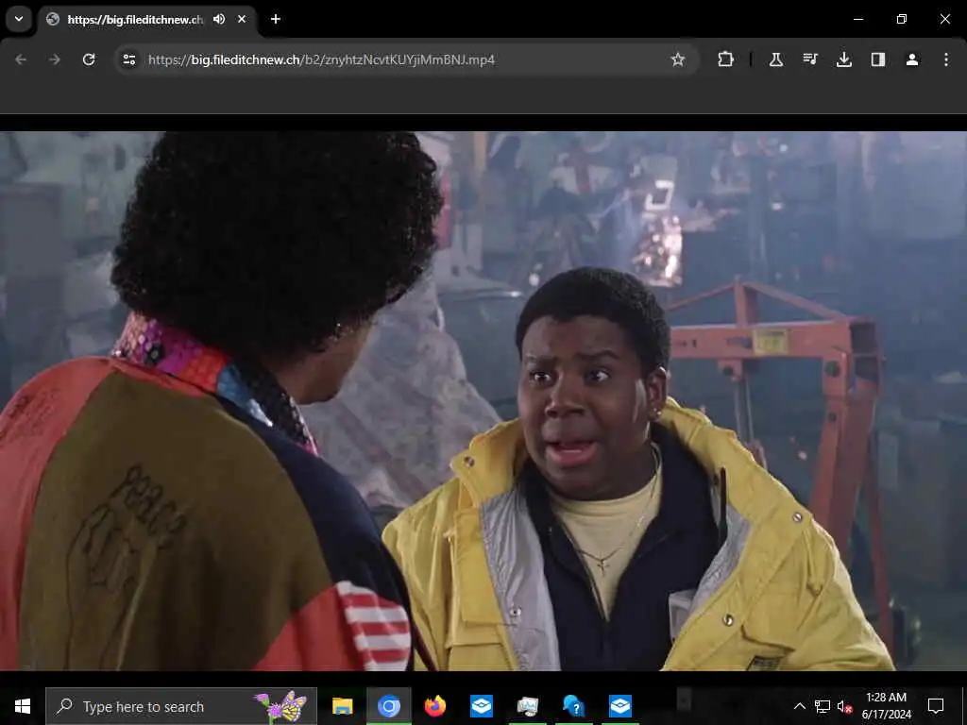Viewport: 967px width, 725px height.
Task: Open the Extensions puzzle icon
Action: [x=726, y=59]
